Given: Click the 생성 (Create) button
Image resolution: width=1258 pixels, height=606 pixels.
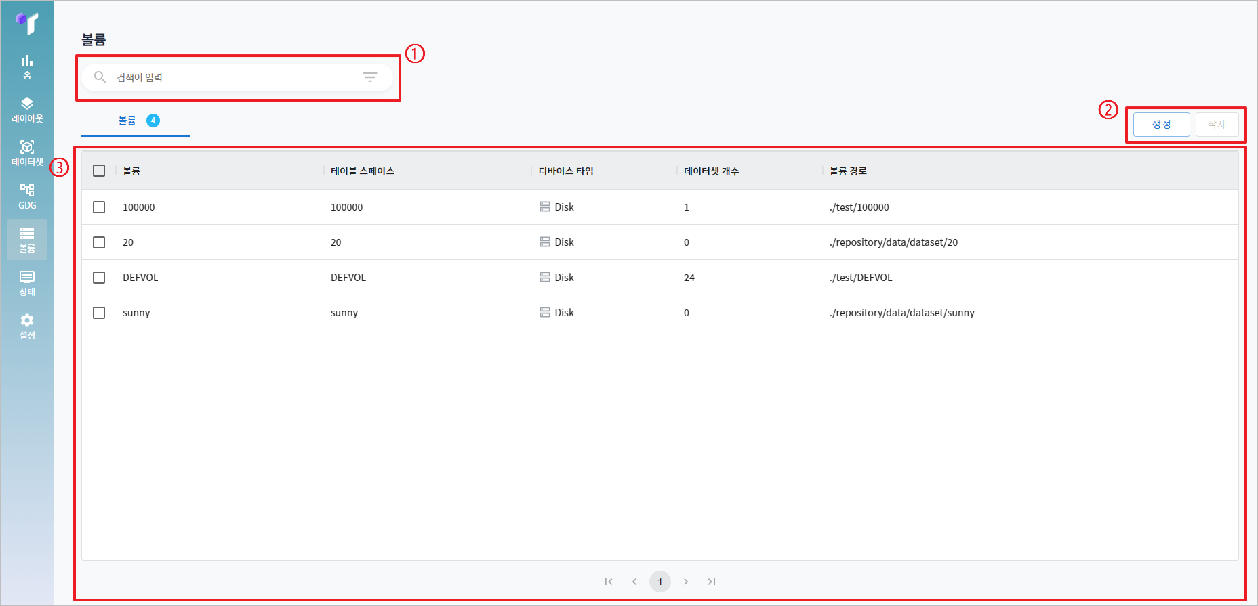Looking at the screenshot, I should [x=1162, y=125].
